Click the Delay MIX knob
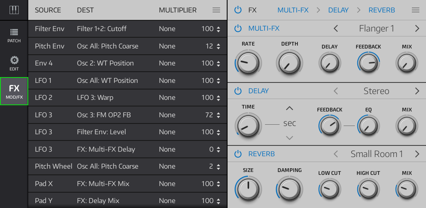426x208 pixels. [407, 126]
